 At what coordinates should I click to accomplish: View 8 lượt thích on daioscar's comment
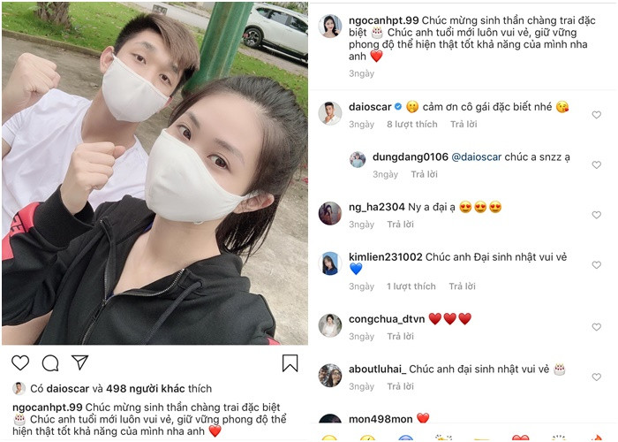pos(412,125)
